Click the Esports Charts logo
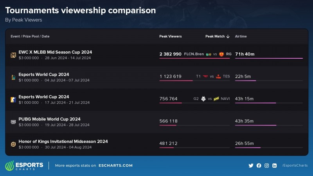The width and height of the screenshot is (313, 176). tap(24, 165)
